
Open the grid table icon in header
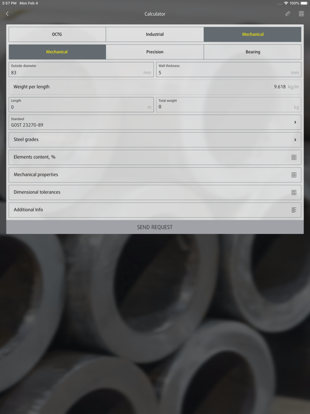pos(301,13)
